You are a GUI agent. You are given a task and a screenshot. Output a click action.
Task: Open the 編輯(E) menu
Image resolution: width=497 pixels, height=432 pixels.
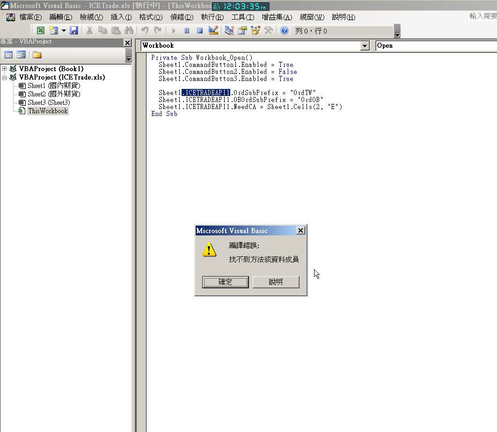coord(60,17)
